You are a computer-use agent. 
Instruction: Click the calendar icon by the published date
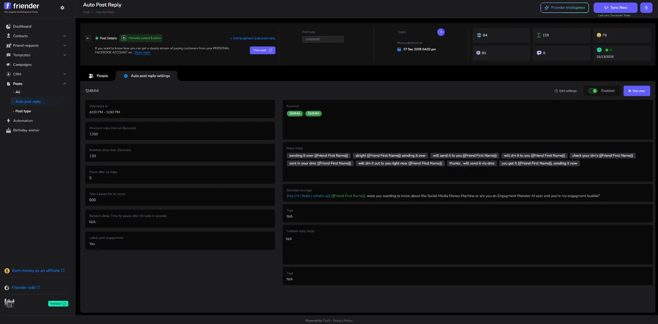click(399, 49)
